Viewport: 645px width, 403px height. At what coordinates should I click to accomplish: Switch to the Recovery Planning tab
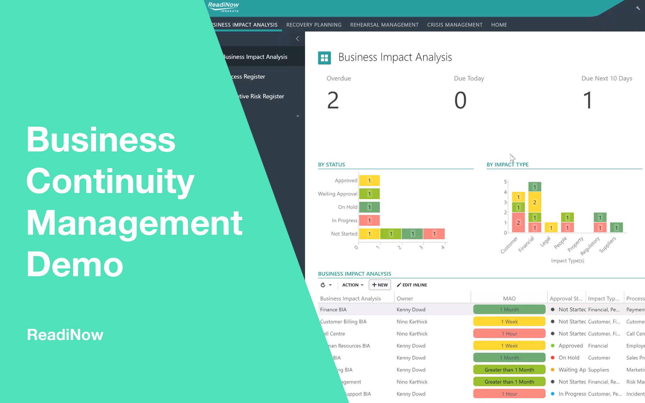[x=314, y=25]
